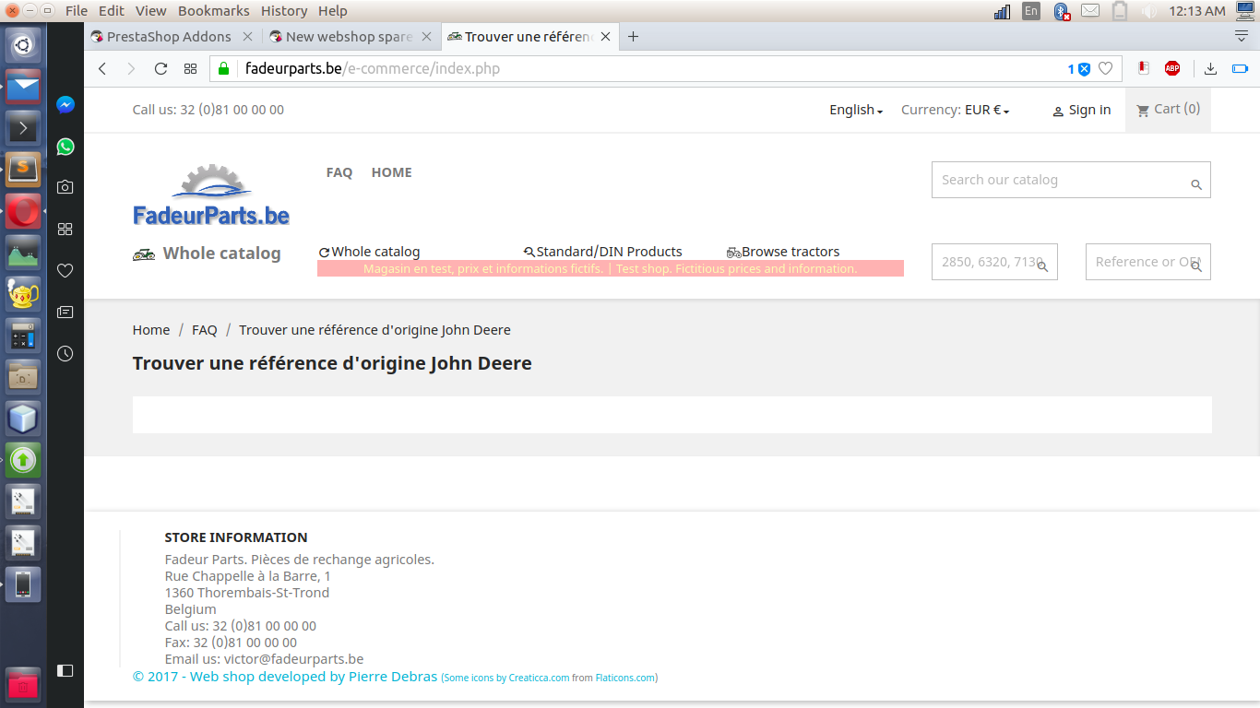Open the FAQ navigation link

pyautogui.click(x=339, y=172)
